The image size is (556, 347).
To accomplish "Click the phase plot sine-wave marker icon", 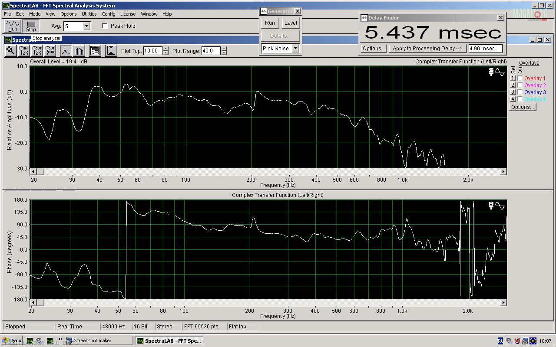I will coord(500,206).
